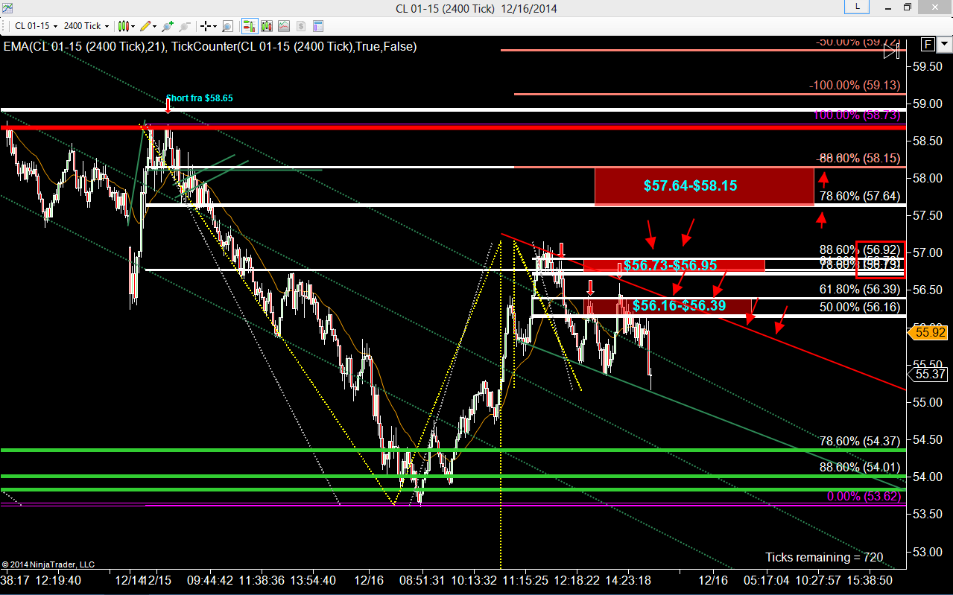Click the 55.92 current price marker
The width and height of the screenshot is (953, 595).
pyautogui.click(x=928, y=334)
